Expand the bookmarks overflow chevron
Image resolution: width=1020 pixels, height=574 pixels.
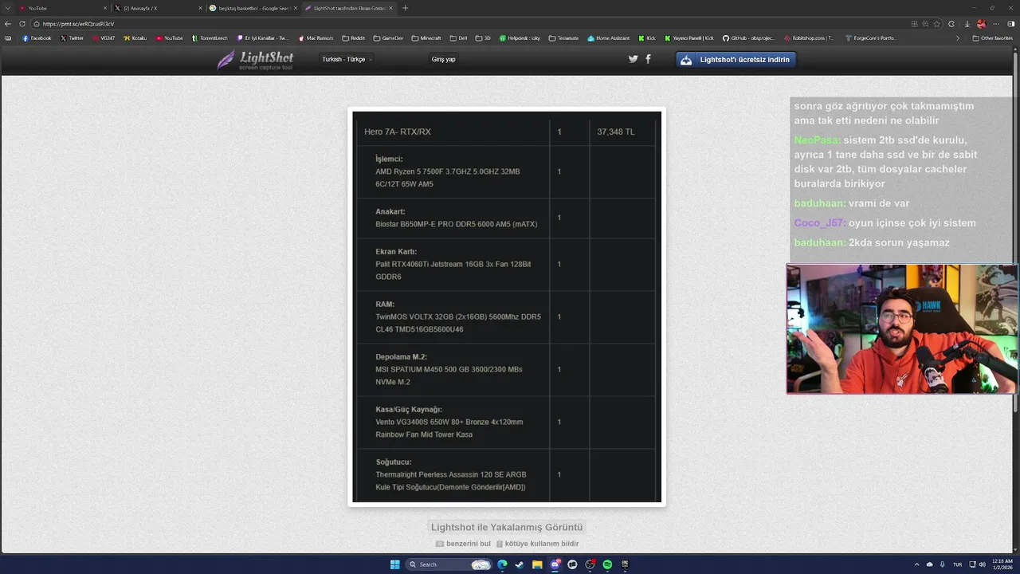(958, 37)
